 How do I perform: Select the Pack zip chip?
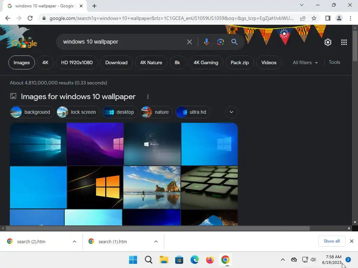240,63
